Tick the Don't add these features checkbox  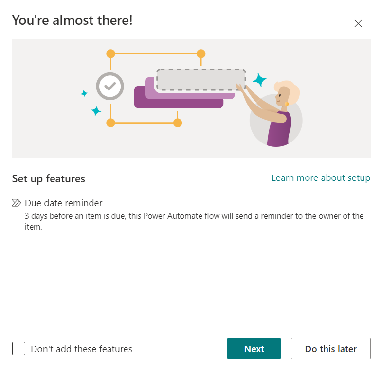pyautogui.click(x=18, y=349)
